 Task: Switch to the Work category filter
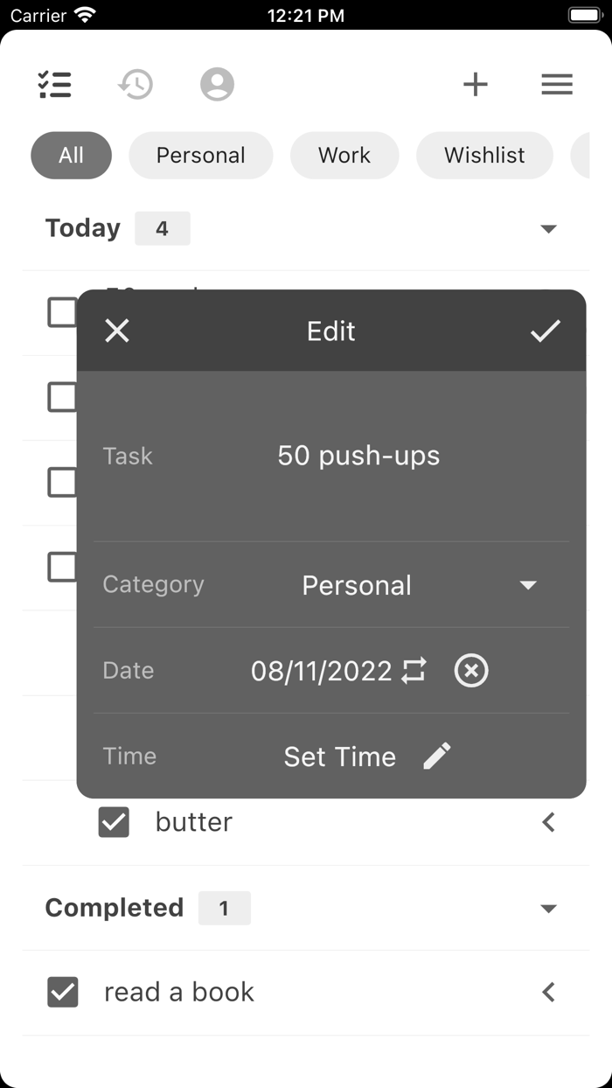pos(344,155)
